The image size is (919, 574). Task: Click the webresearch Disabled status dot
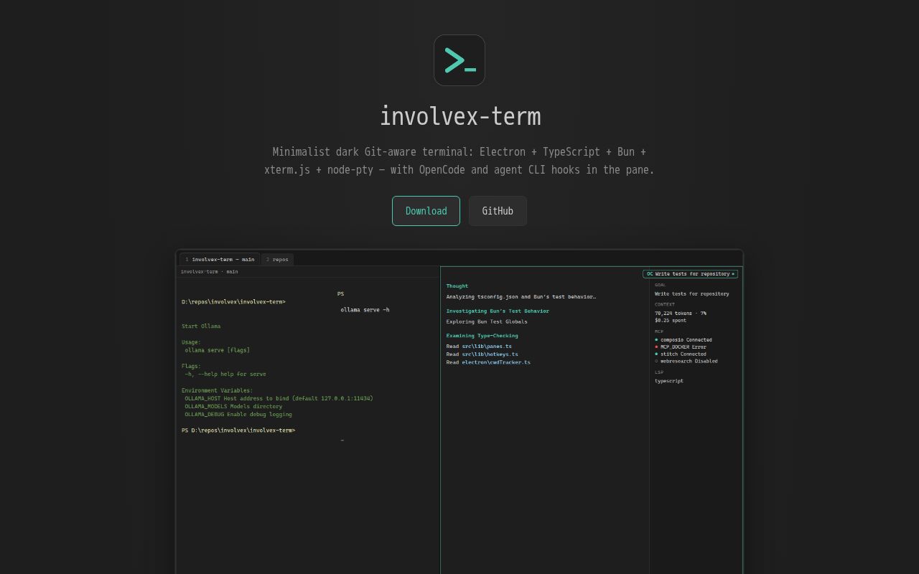(656, 362)
